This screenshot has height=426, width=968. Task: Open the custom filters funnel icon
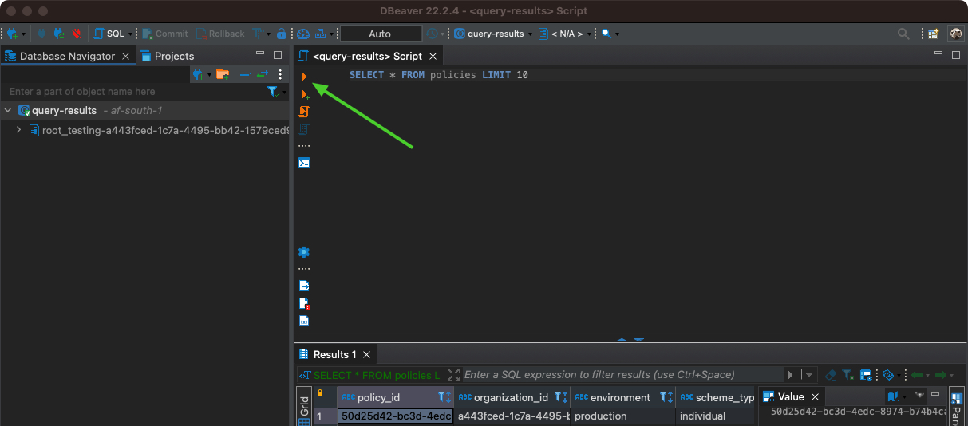847,374
